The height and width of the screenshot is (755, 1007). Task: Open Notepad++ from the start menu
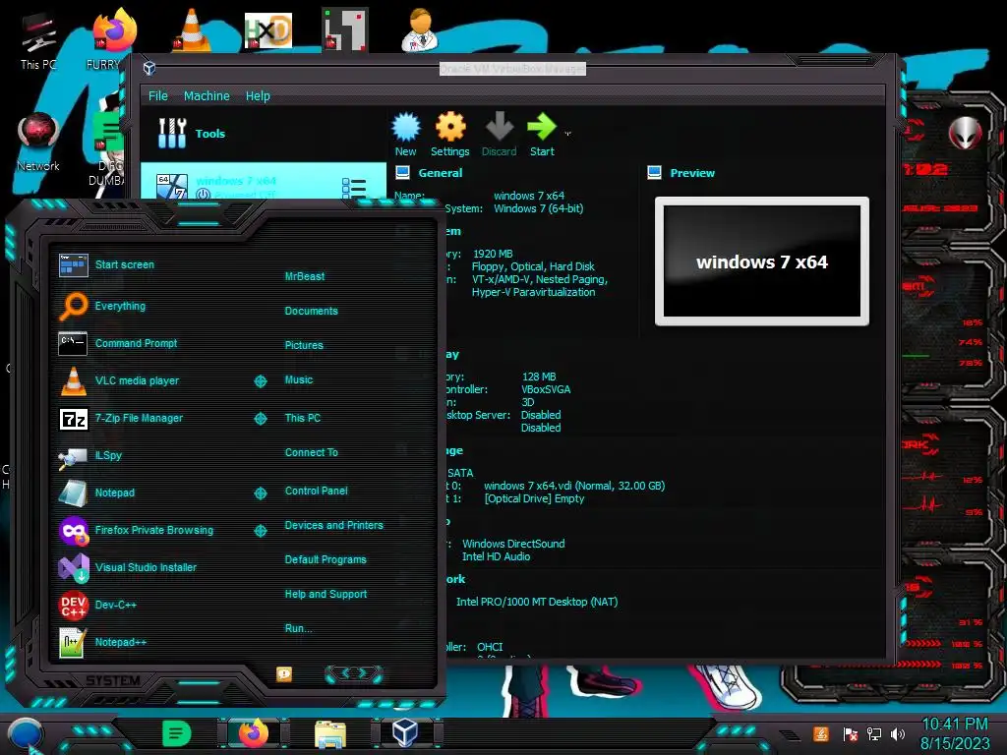click(121, 642)
